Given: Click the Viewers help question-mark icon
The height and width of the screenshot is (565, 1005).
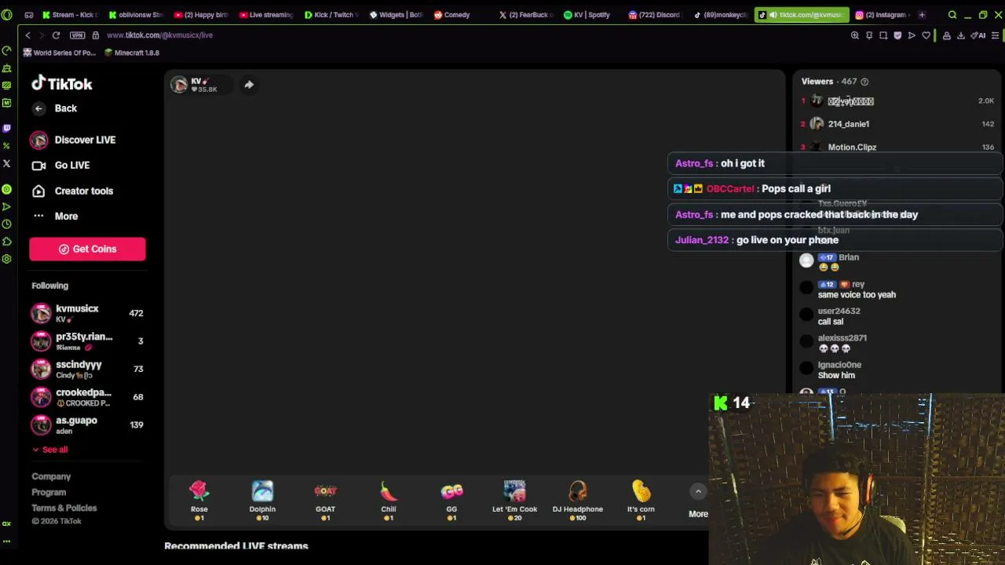Looking at the screenshot, I should [x=864, y=82].
